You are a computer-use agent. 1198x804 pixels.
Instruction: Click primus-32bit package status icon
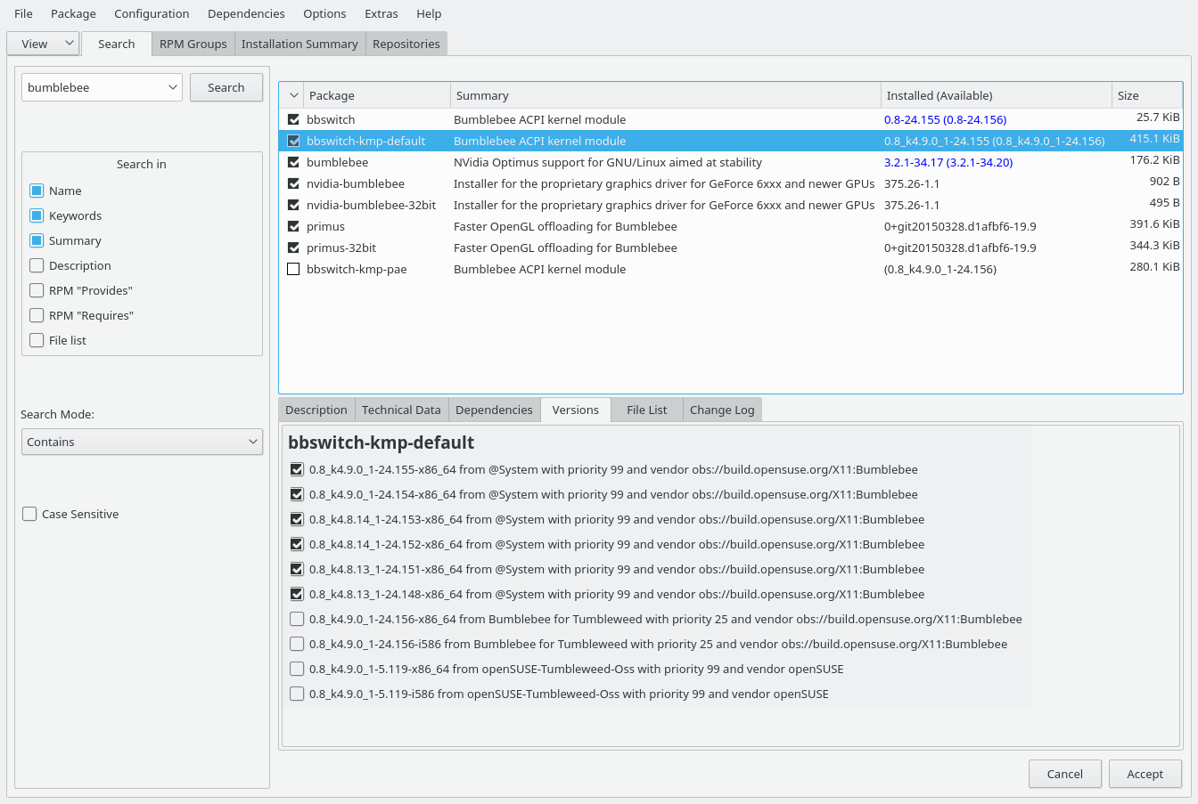point(293,248)
